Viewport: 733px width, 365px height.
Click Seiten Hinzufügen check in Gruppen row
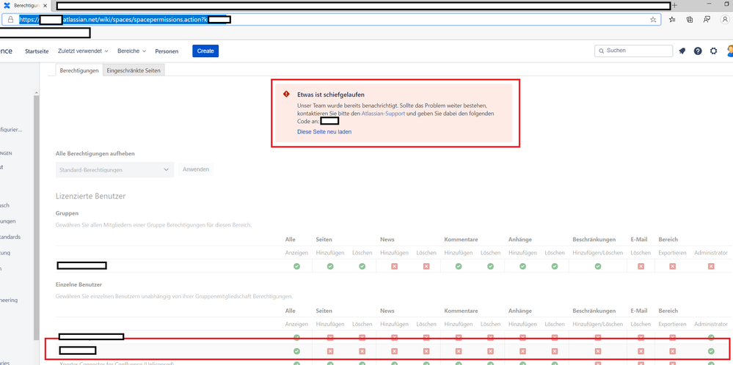[330, 266]
